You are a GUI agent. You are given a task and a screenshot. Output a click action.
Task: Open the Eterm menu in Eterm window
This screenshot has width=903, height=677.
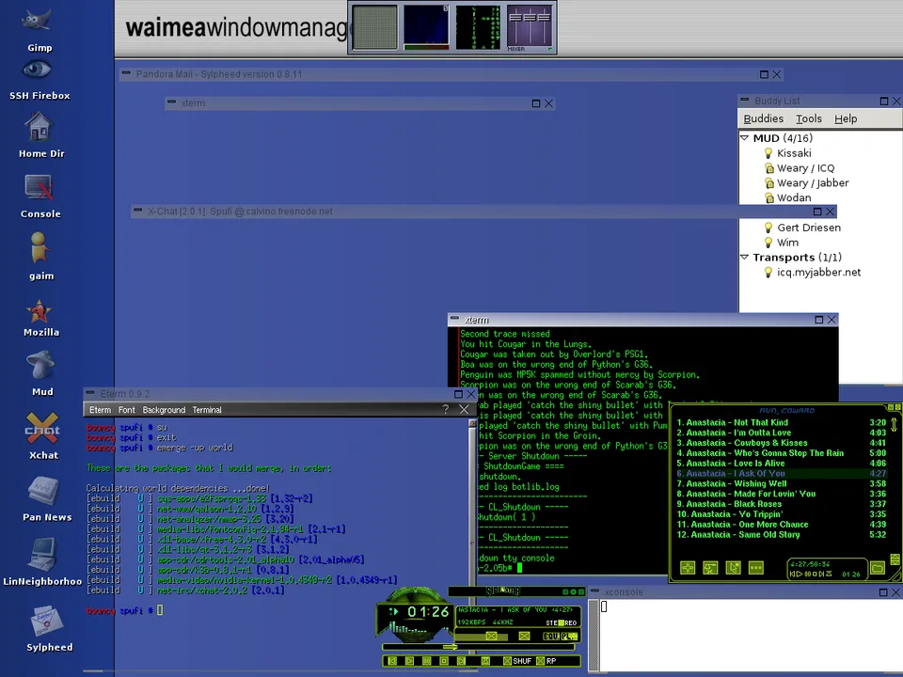point(101,410)
